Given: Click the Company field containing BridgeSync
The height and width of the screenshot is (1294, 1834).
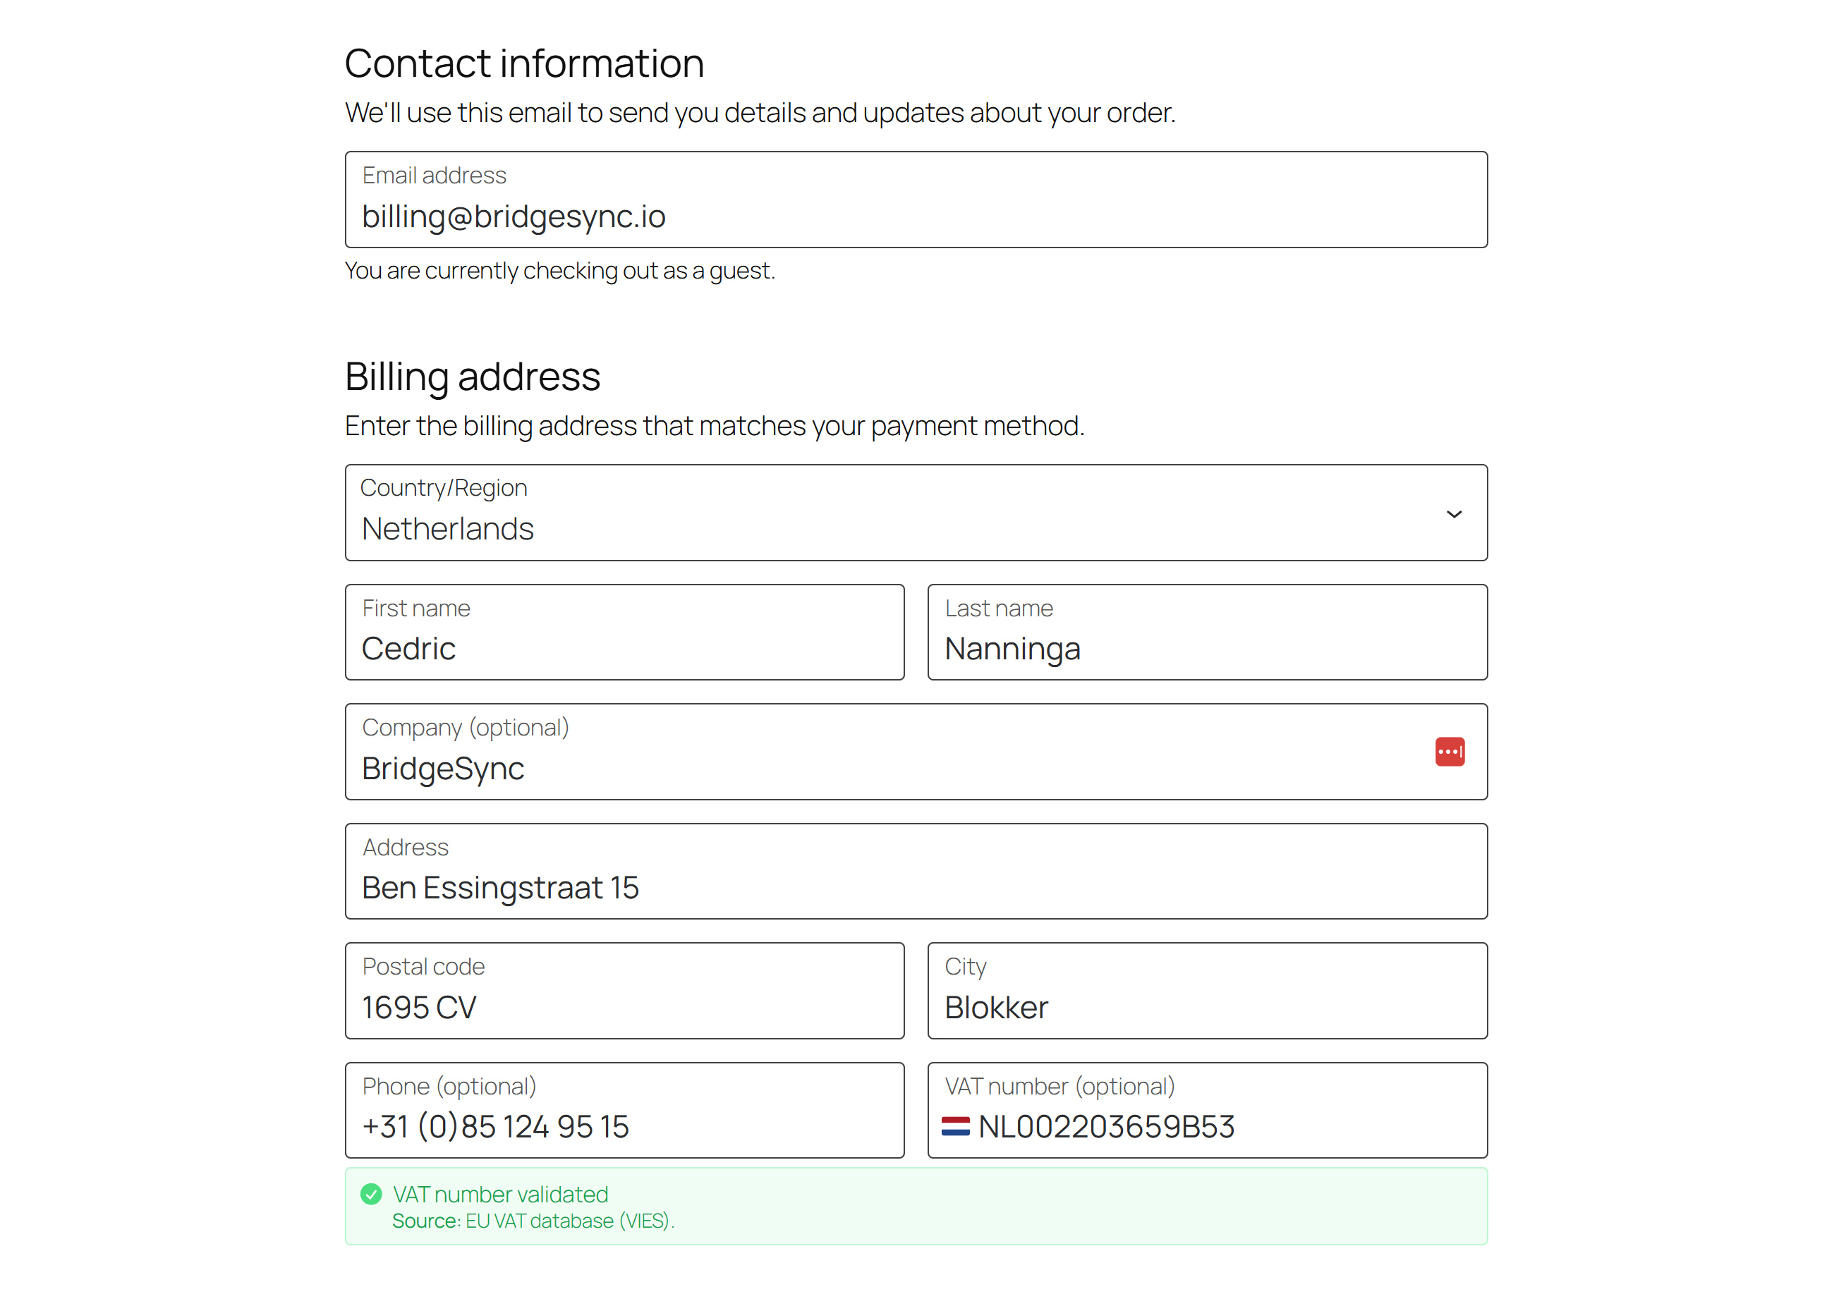Looking at the screenshot, I should 879,752.
